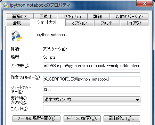Viewport: 155px width, 125px height.
Task: Click the アプリケーション type value
Action: coord(55,49)
